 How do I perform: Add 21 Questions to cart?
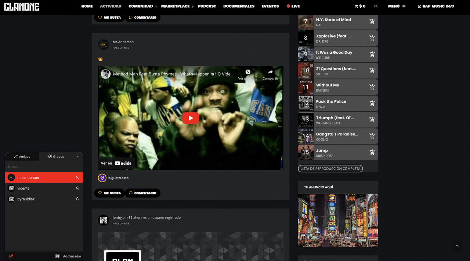click(372, 71)
